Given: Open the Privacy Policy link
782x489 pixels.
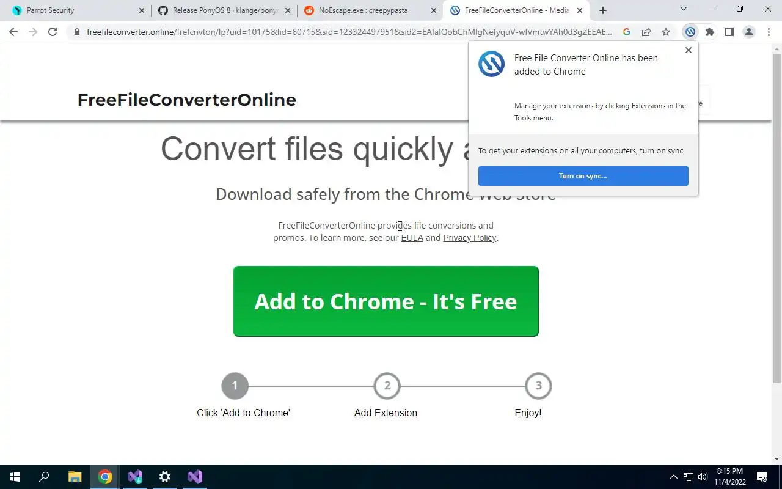Looking at the screenshot, I should [x=469, y=238].
